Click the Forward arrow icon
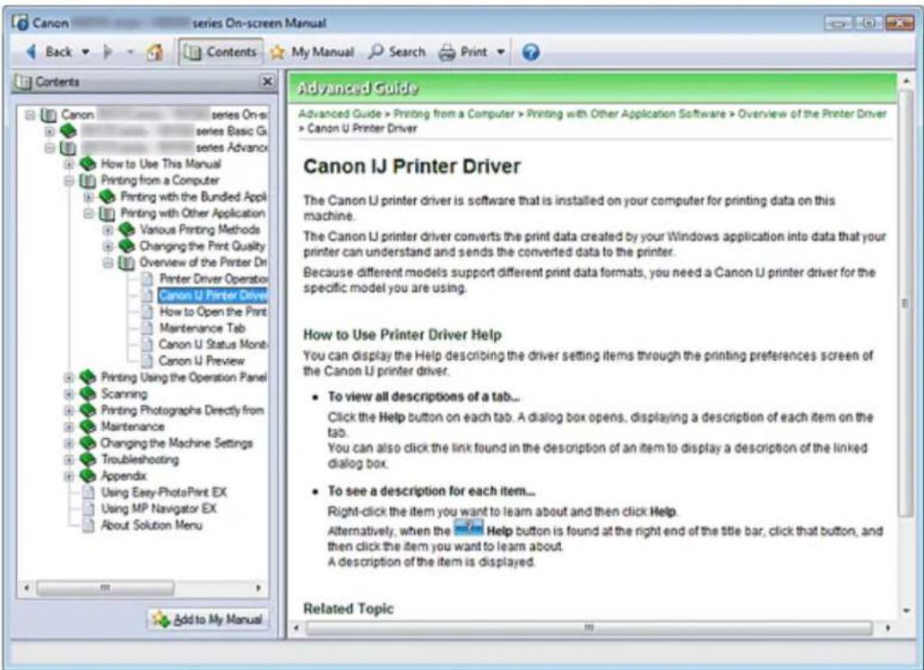 coord(108,52)
